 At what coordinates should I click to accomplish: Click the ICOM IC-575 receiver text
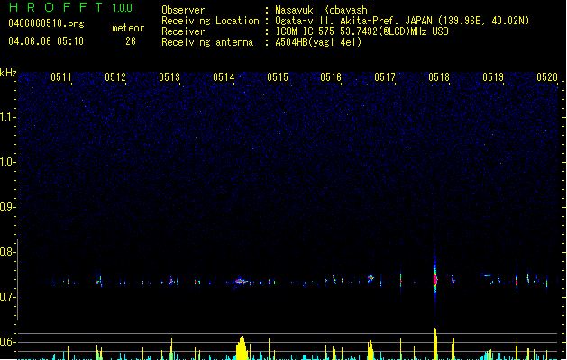[x=361, y=31]
